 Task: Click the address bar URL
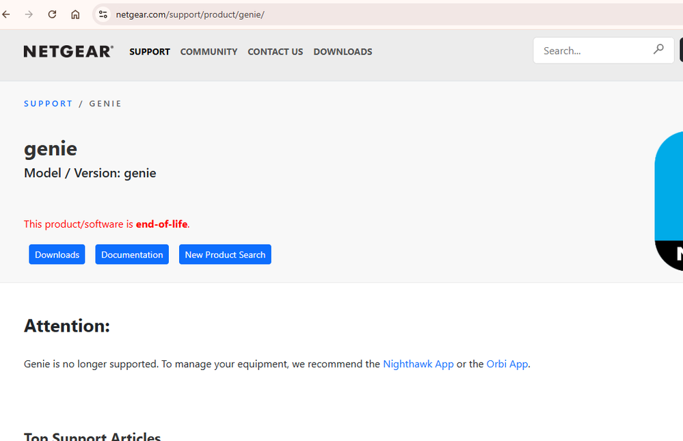190,14
